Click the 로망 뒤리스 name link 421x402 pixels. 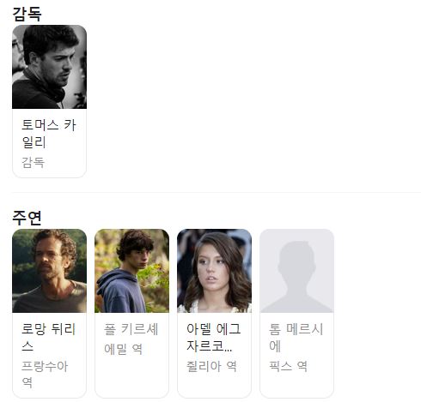pos(48,337)
